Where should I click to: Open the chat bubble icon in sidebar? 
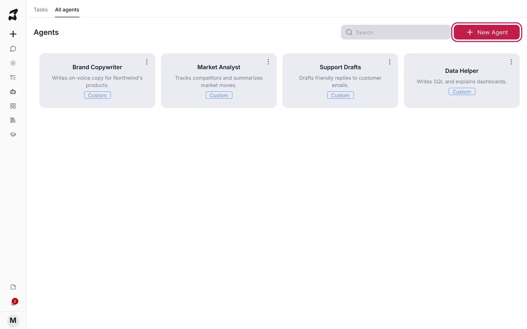pos(13,49)
